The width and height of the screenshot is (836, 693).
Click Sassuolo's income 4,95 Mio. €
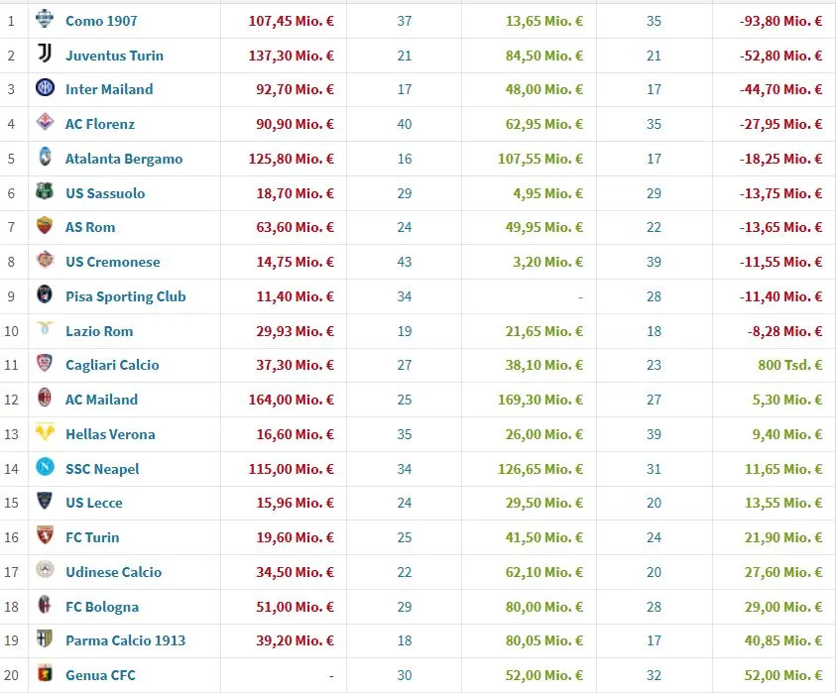pos(547,193)
